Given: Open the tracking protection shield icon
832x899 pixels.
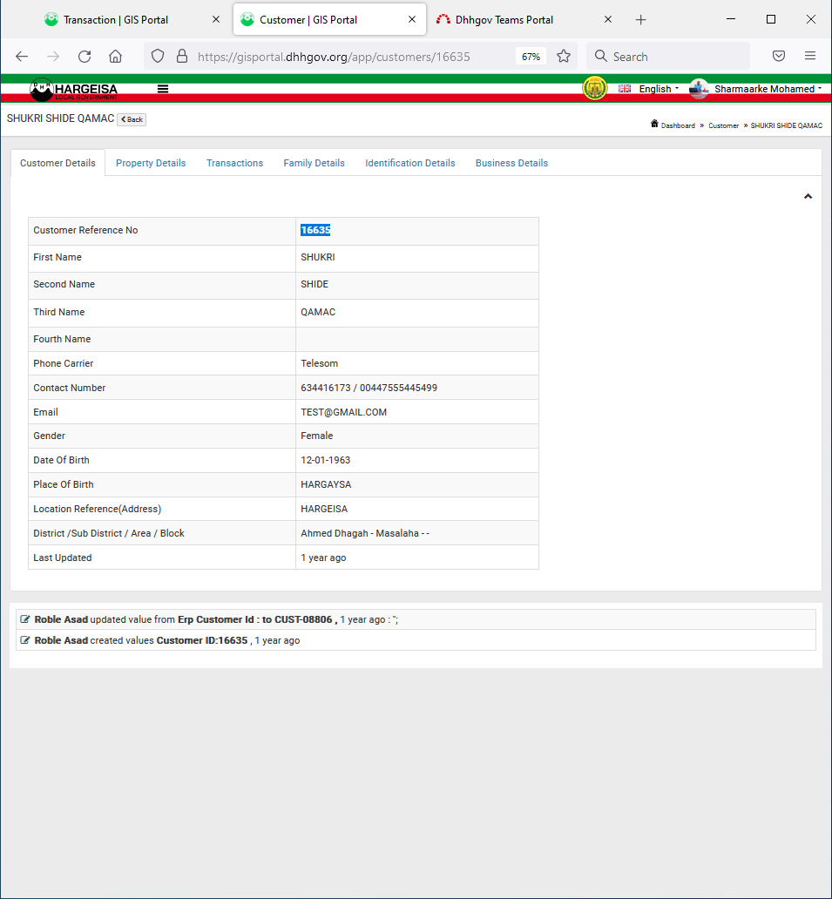Looking at the screenshot, I should pos(158,56).
